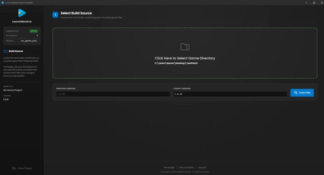Click the version 1.0.41 text in sidebar

6,100
